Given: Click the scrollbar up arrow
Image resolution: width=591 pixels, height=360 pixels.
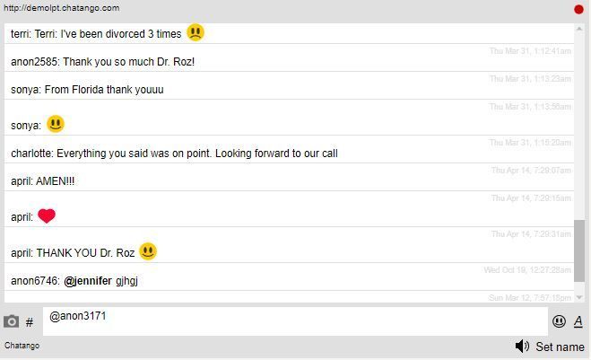Looking at the screenshot, I should 579,29.
